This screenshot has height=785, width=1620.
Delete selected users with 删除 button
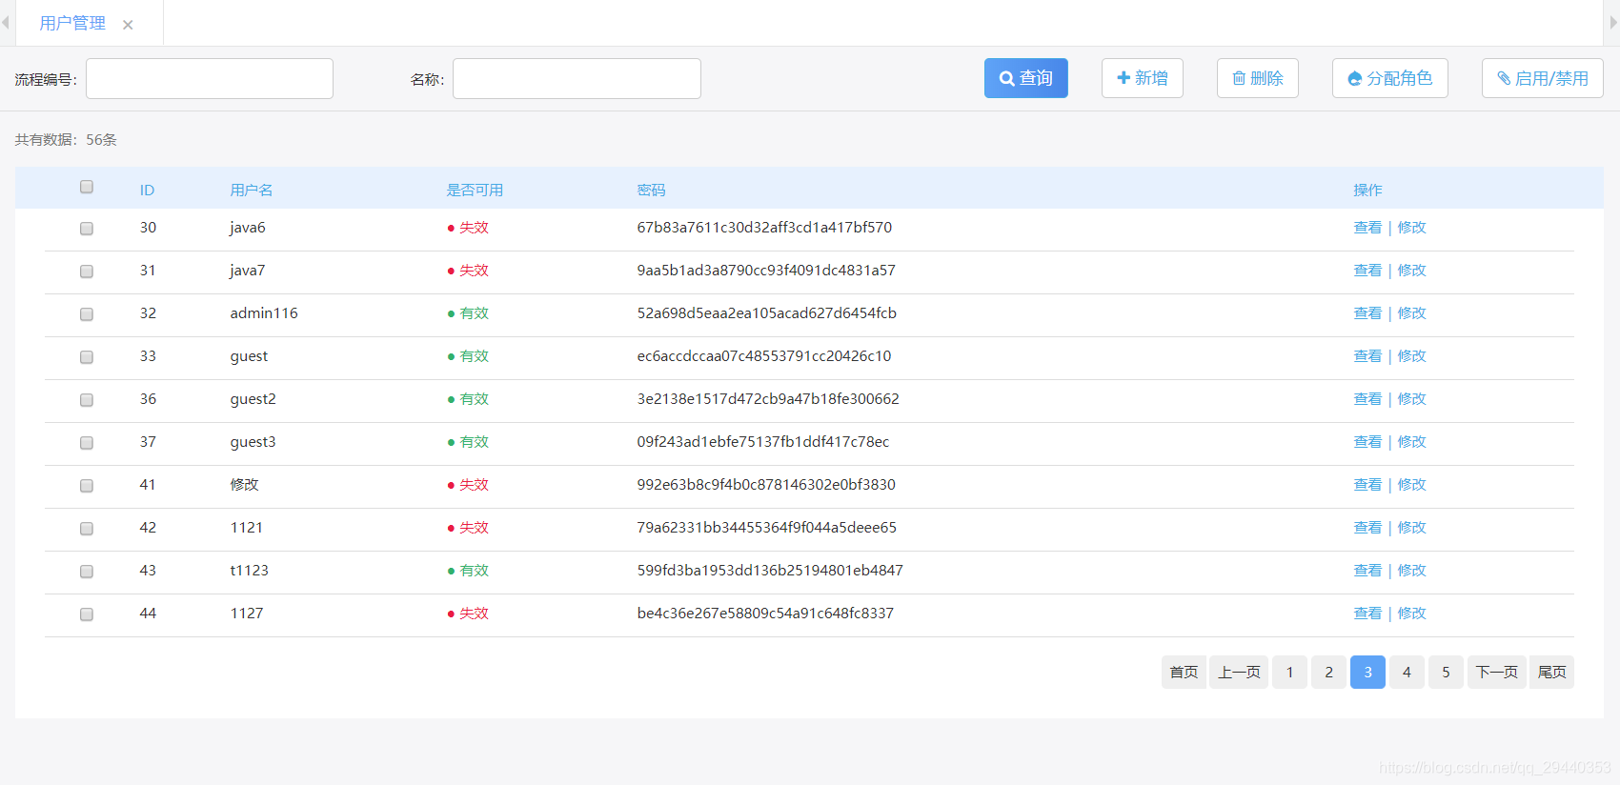(1257, 78)
